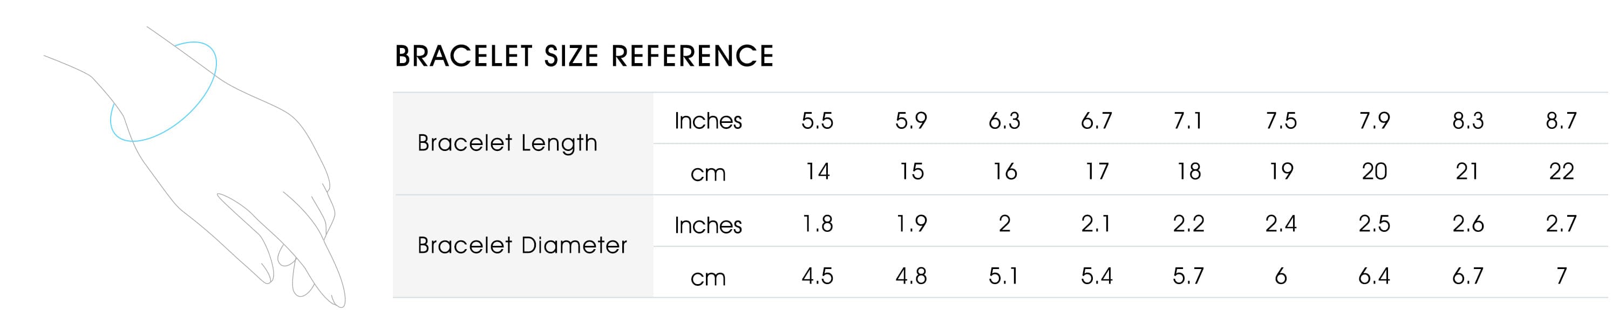Select the 1.8 inches diameter value
The height and width of the screenshot is (310, 1619).
817,224
